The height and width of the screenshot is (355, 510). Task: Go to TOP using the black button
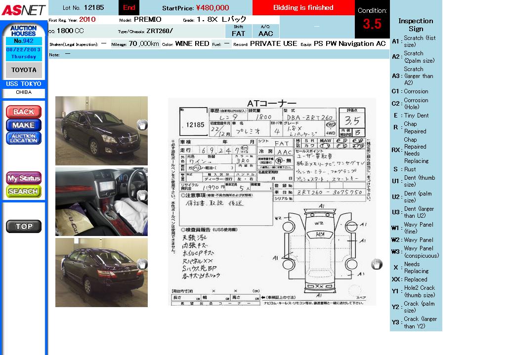tap(24, 227)
